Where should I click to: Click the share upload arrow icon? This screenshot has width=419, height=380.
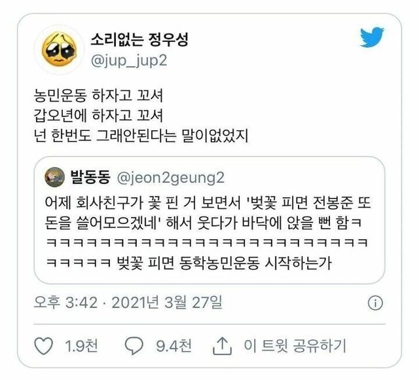point(222,346)
